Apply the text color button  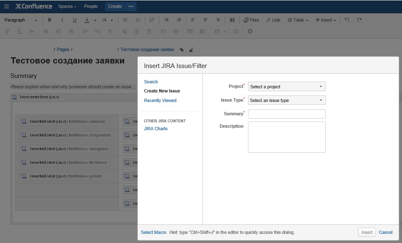pyautogui.click(x=87, y=20)
